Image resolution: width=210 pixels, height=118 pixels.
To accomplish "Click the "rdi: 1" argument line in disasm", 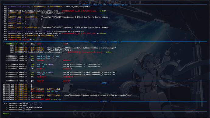I will point(13,46).
